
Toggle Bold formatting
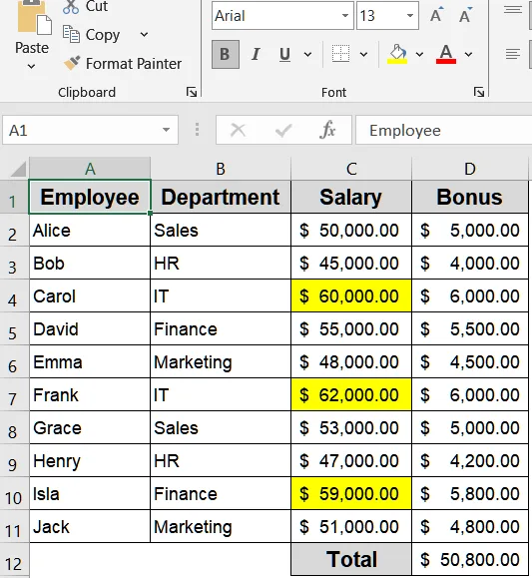[x=226, y=55]
